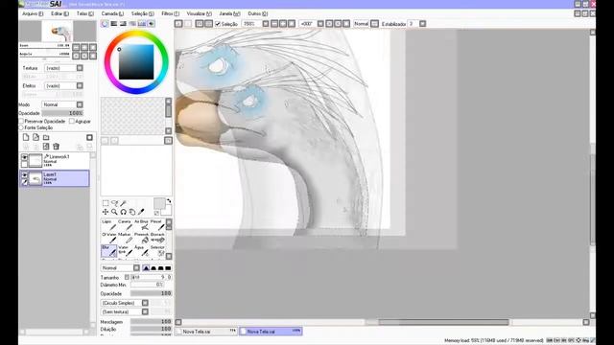Image resolution: width=614 pixels, height=345 pixels.
Task: Select the magic wand tool
Action: [124, 203]
